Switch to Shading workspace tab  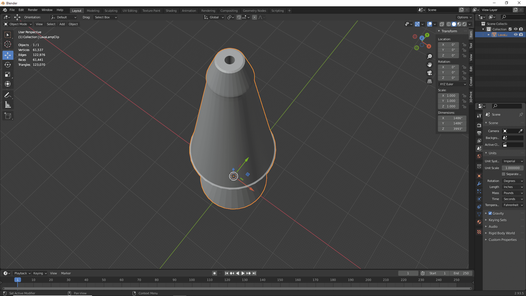coord(171,11)
